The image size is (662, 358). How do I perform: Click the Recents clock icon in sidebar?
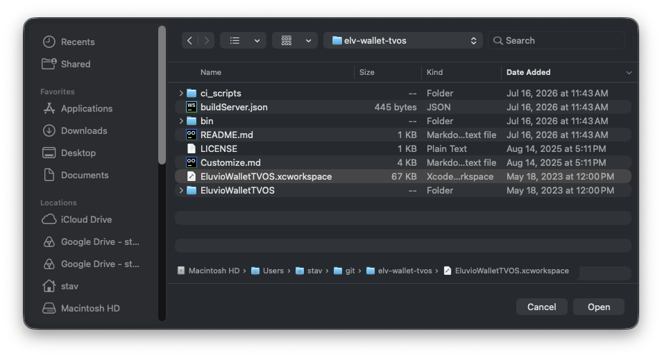point(49,42)
